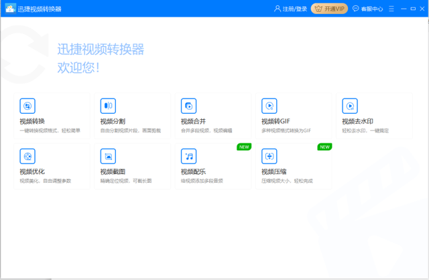Screen dimensions: 429x280
Task: Click the NEW badge on 视频配乐 card
Action: 244,147
